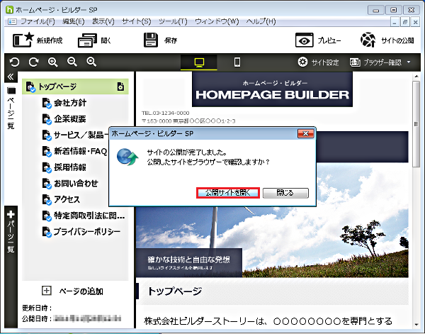The width and height of the screenshot is (425, 334).
Task: Click the document icon left of ファイル menu
Action: (x=12, y=21)
